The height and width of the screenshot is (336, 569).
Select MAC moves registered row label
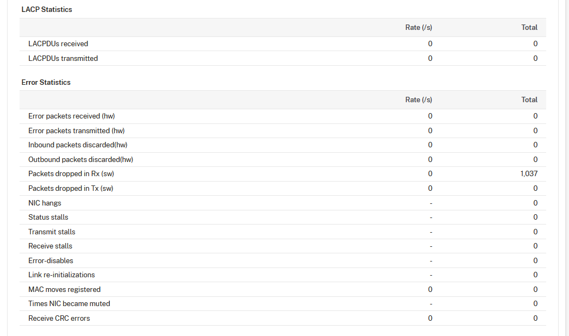64,290
